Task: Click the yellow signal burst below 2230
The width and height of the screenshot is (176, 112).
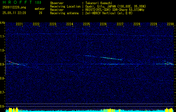Action: point(169,109)
